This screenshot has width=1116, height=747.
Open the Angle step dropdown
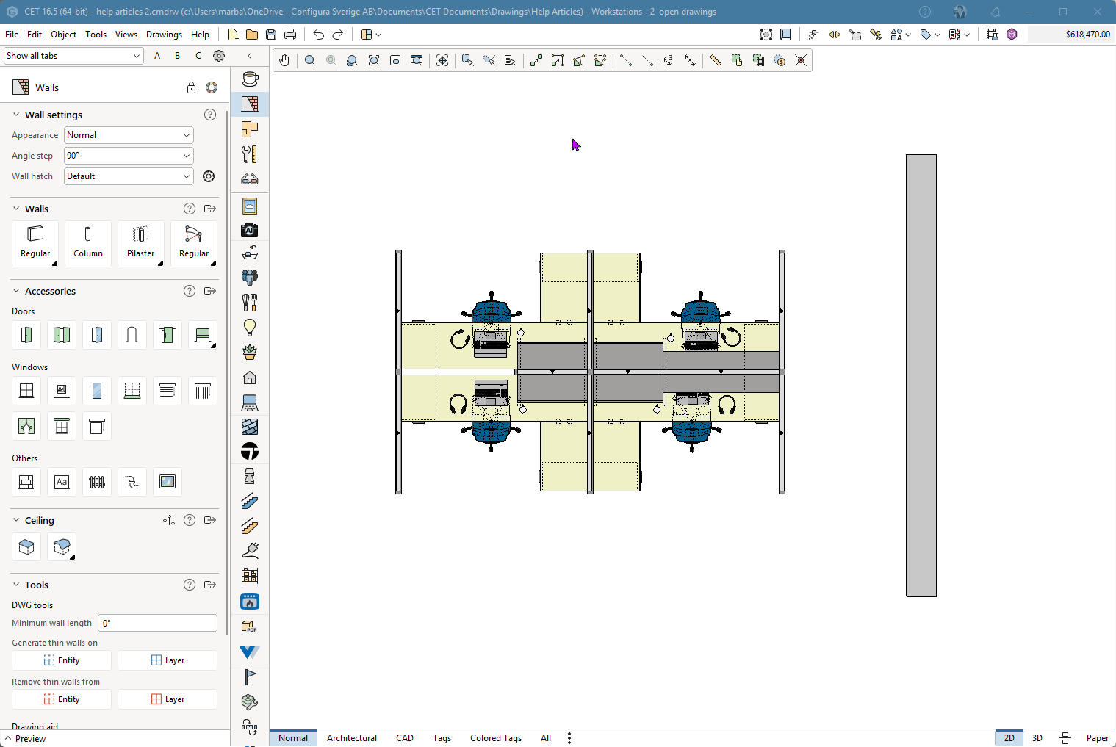(129, 156)
